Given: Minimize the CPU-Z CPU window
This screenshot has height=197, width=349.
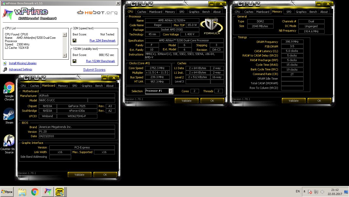Looking at the screenshot, I should pos(212,4).
